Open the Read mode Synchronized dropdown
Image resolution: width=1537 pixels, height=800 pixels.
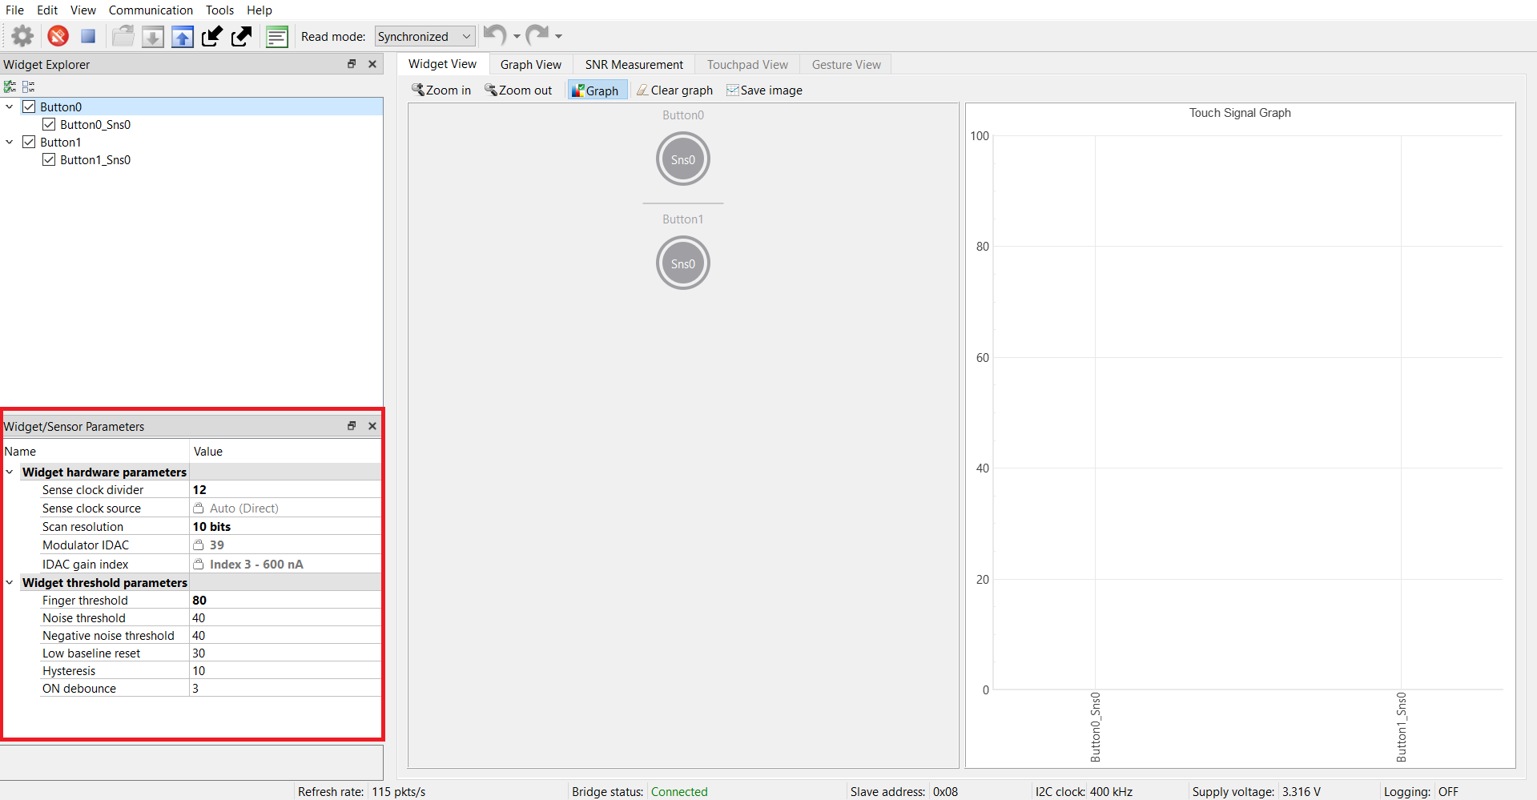[424, 36]
